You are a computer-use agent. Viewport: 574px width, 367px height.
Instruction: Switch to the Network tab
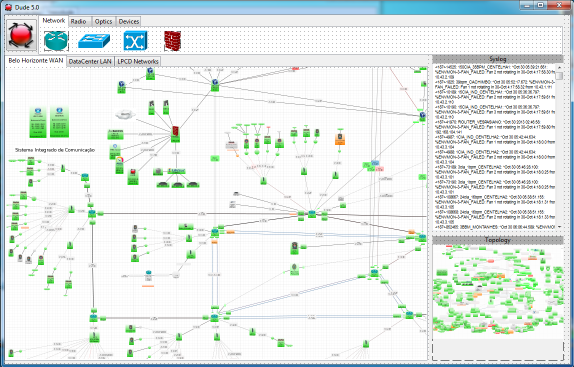pyautogui.click(x=54, y=20)
